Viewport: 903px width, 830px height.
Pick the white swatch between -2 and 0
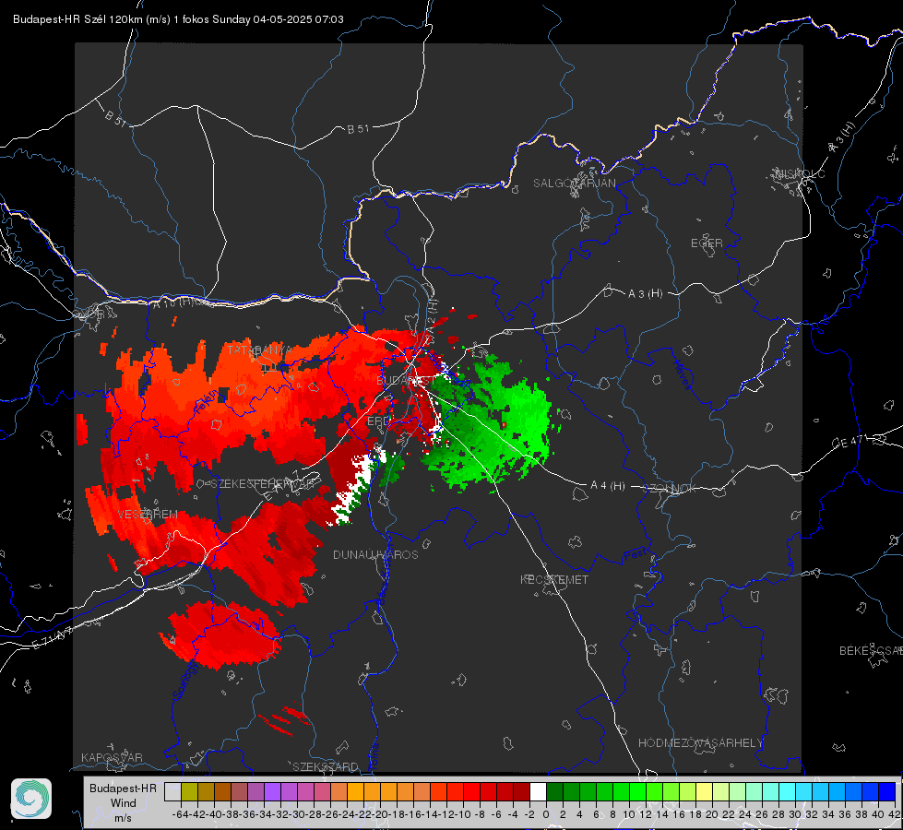pyautogui.click(x=538, y=792)
